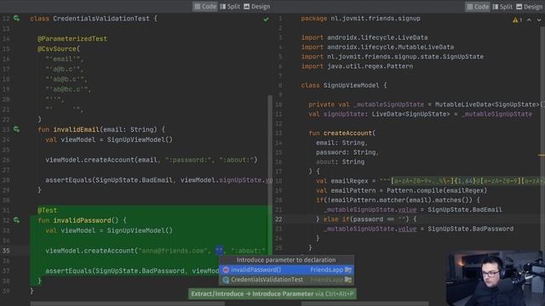The image size is (545, 306).
Task: Click 'package nl.jovmit.friends.signup' line
Action: pyautogui.click(x=360, y=19)
